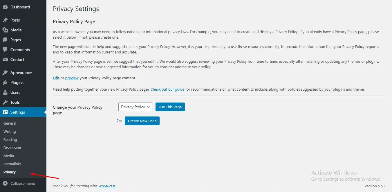Open the Privacy Policy page dropdown
Screen dimensions: 392x192
coord(135,107)
